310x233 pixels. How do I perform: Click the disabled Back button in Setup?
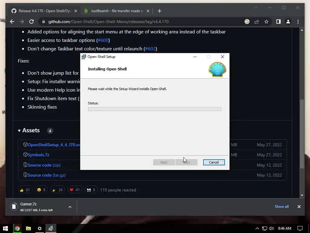coord(164,162)
